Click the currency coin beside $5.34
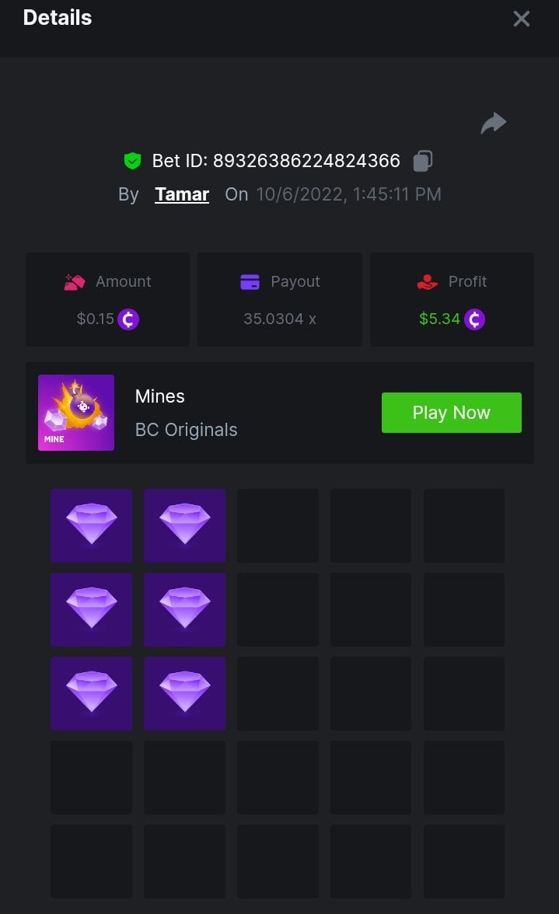The image size is (559, 914). [x=474, y=319]
